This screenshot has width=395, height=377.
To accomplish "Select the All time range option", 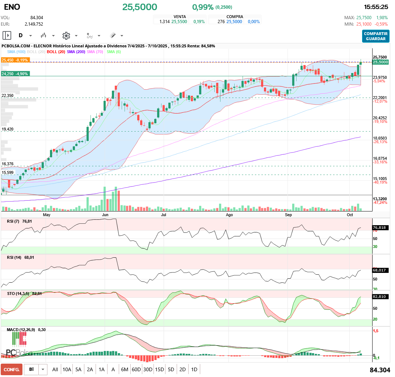I will (55, 369).
